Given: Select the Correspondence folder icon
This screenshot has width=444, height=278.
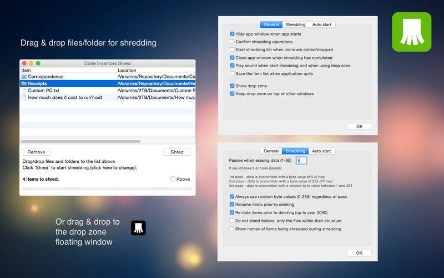Looking at the screenshot, I should pyautogui.click(x=24, y=77).
